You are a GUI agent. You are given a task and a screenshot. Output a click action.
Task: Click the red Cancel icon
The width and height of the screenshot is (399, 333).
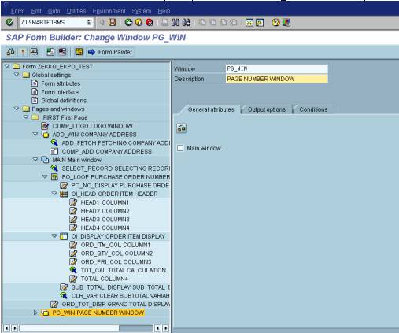pyautogui.click(x=150, y=22)
